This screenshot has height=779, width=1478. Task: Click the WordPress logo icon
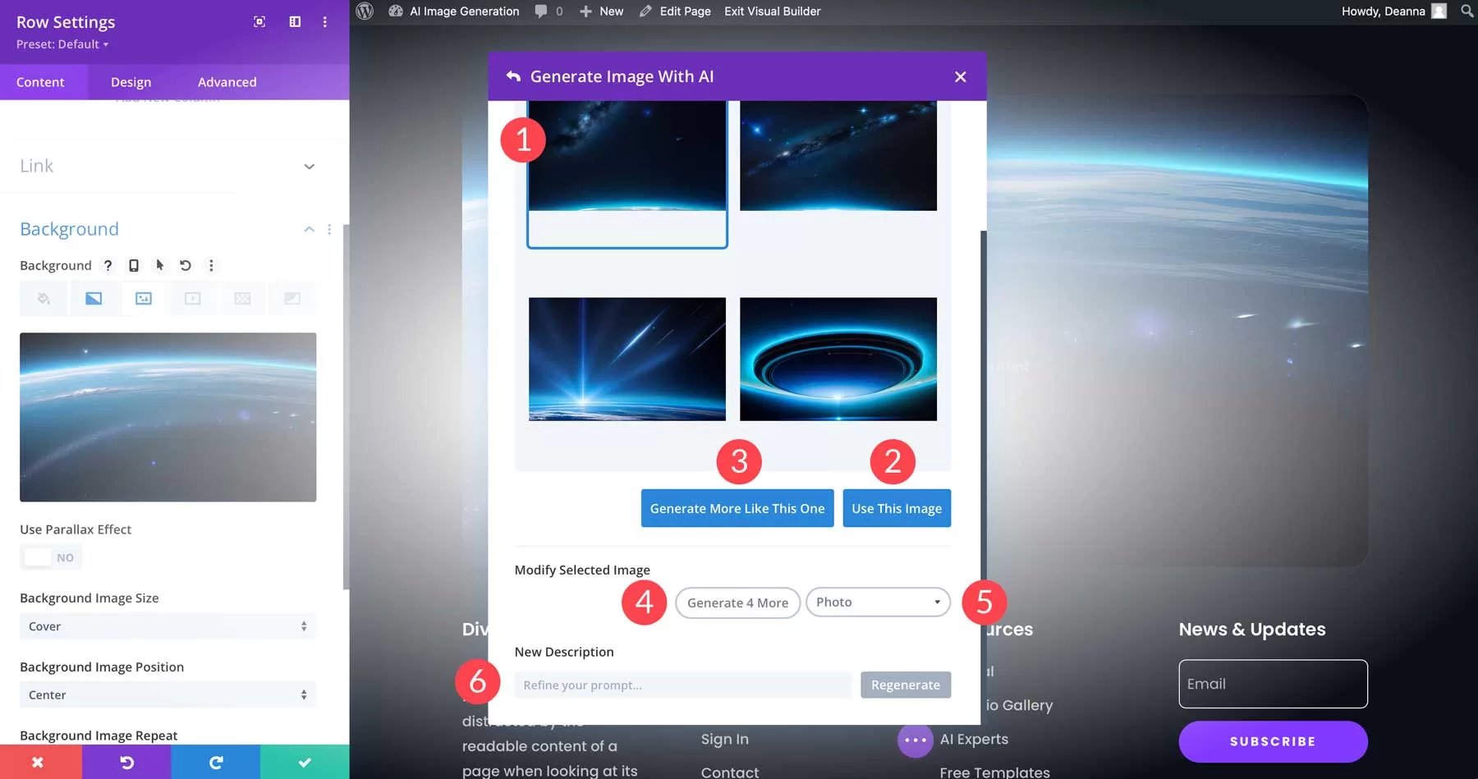point(365,11)
